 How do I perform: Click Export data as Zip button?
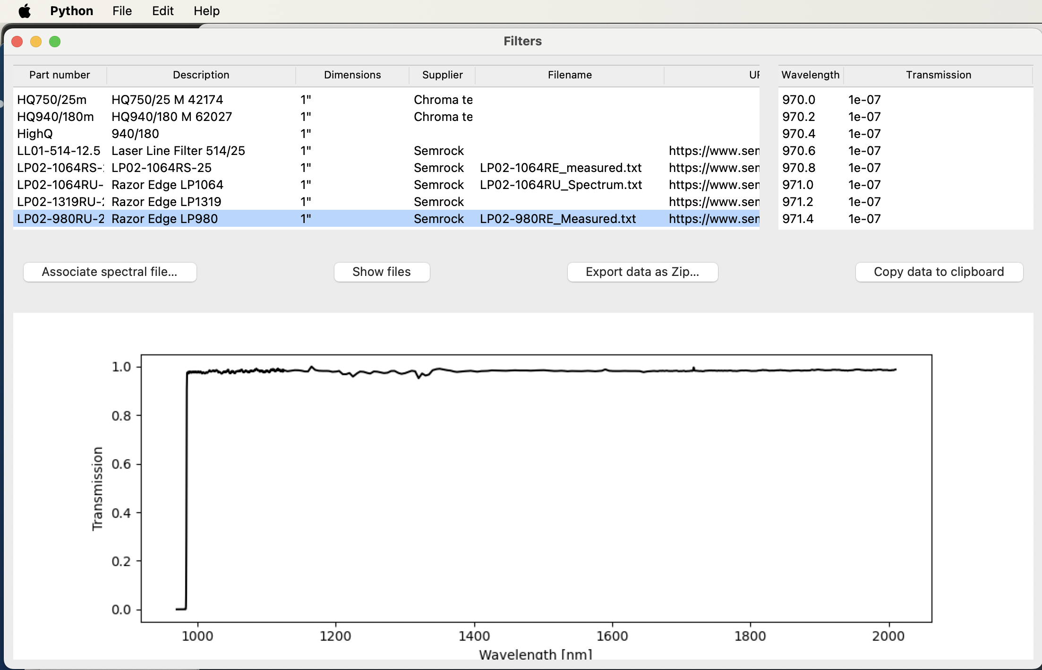point(642,272)
